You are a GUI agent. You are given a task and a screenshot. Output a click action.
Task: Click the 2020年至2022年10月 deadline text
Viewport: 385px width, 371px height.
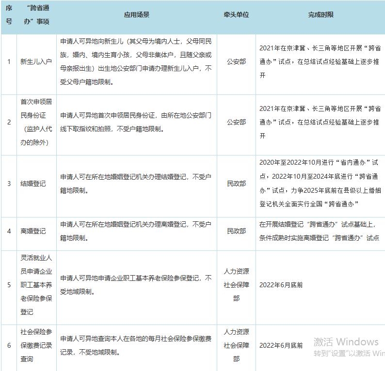(320, 183)
